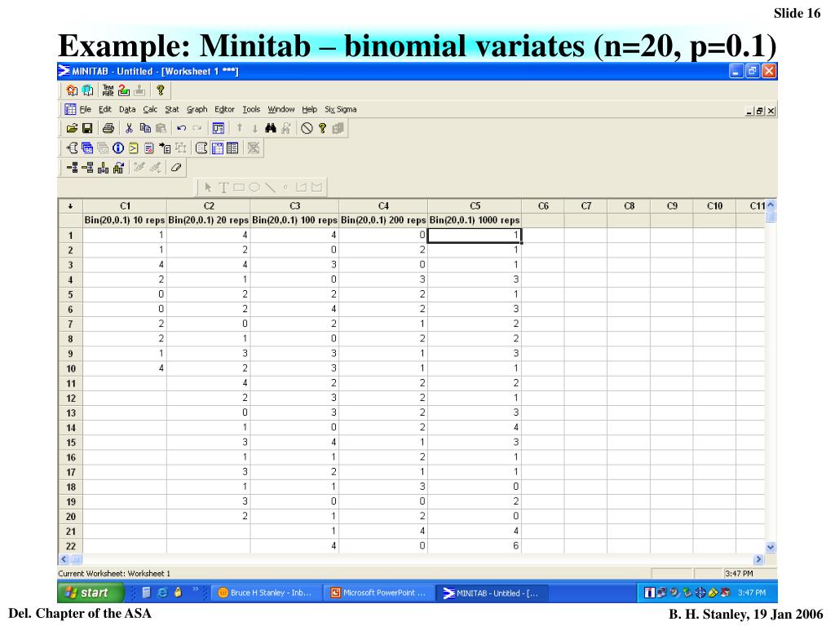Click the Show ReportPad icon
Image resolution: width=835 pixels, height=626 pixels.
tap(149, 148)
